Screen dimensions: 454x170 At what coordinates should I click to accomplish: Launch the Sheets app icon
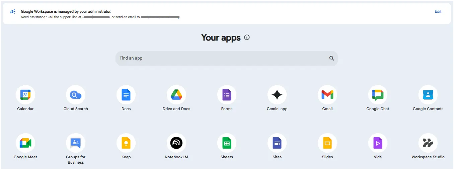click(x=227, y=143)
